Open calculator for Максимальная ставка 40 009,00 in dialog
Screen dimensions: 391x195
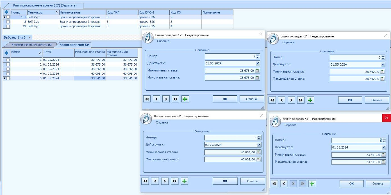coord(258,160)
